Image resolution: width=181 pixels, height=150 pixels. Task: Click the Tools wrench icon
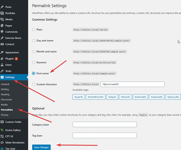2,71
